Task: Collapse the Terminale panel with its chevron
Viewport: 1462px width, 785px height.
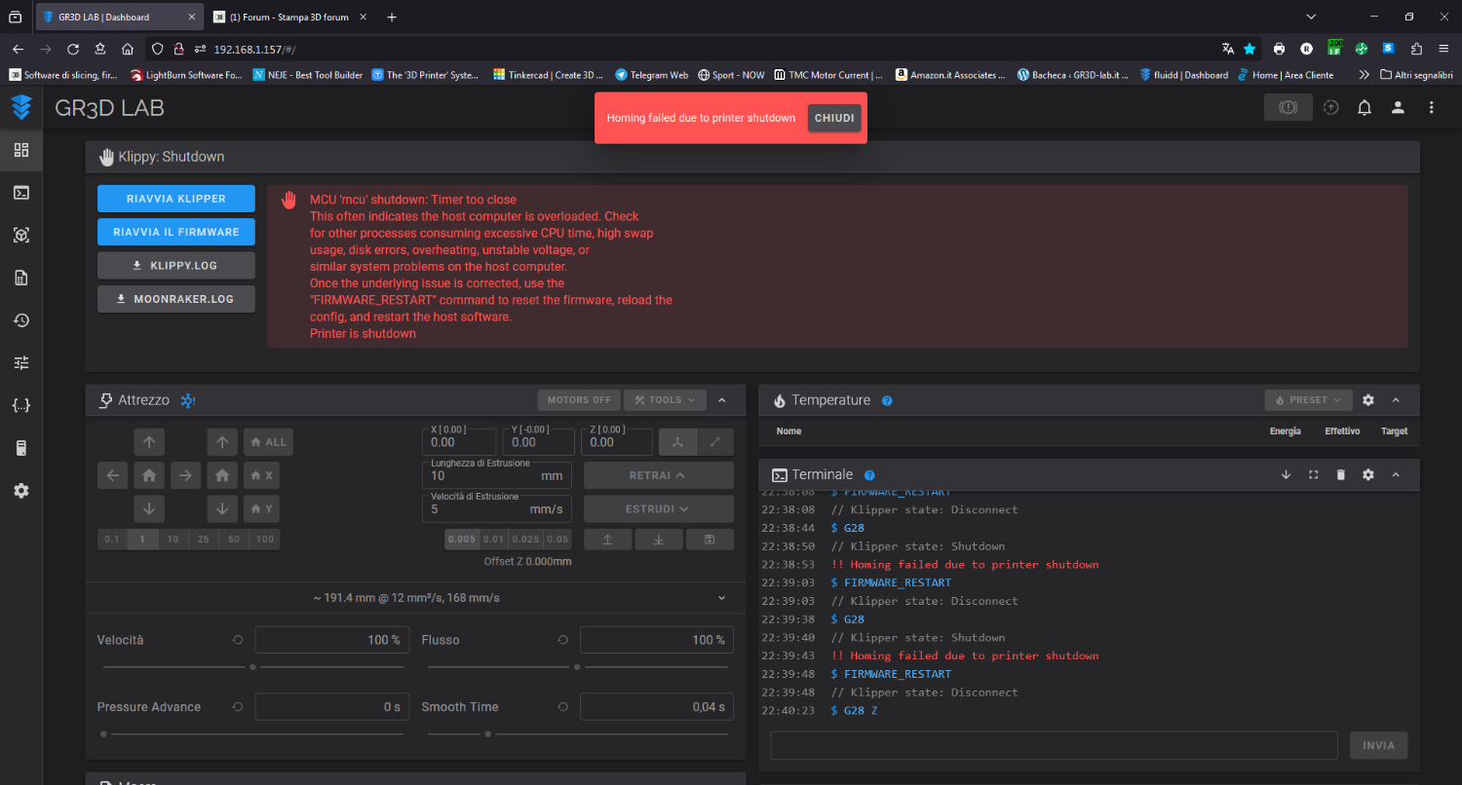Action: (1396, 475)
